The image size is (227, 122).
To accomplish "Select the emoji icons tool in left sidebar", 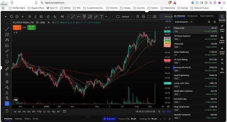I will click(7, 62).
